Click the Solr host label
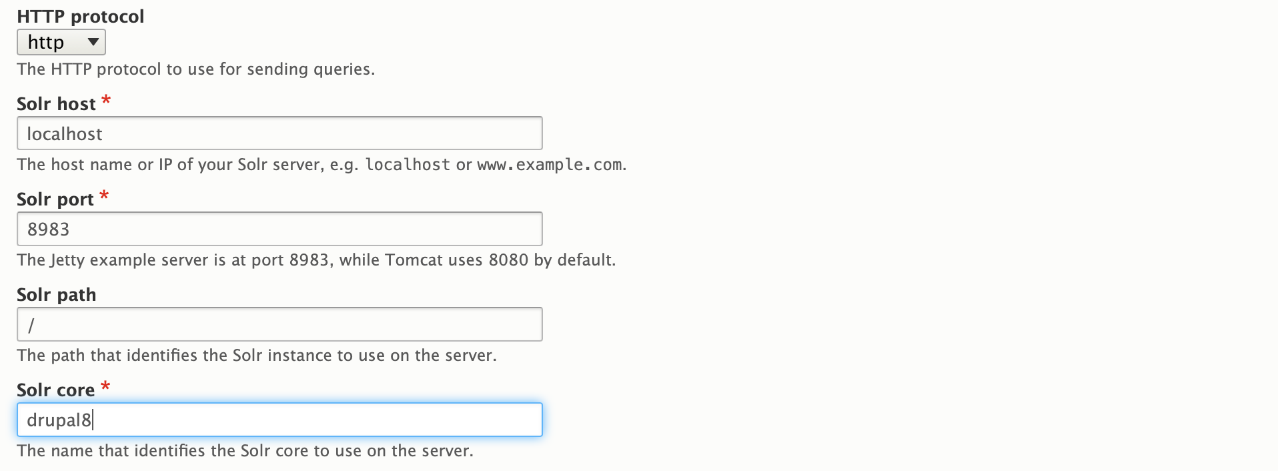 pos(56,104)
